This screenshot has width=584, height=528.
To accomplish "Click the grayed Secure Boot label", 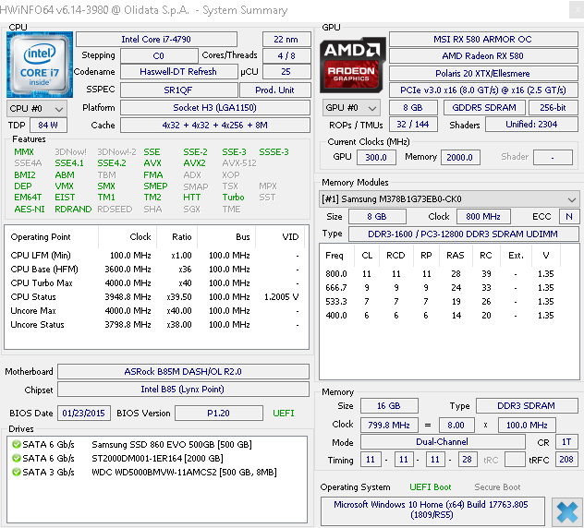I will click(x=497, y=487).
